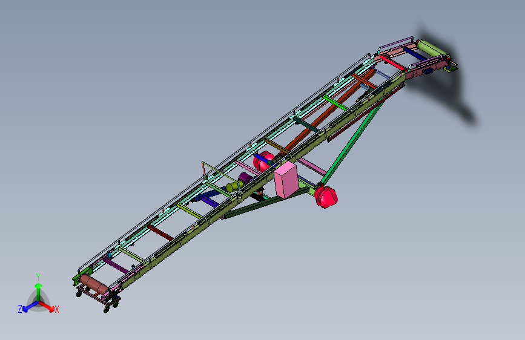Select the red wheel at the strut base
Image resolution: width=525 pixels, height=340 pixels.
point(326,197)
